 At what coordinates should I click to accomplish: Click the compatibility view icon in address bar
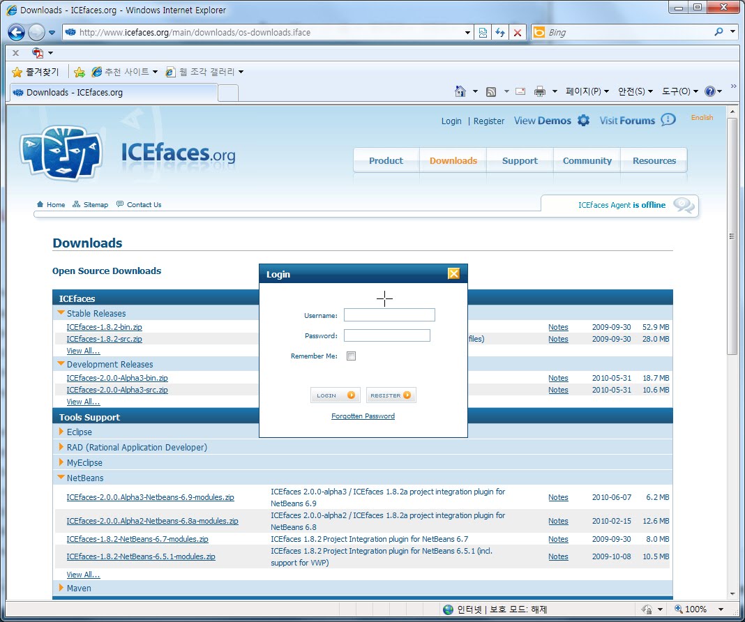[x=483, y=32]
